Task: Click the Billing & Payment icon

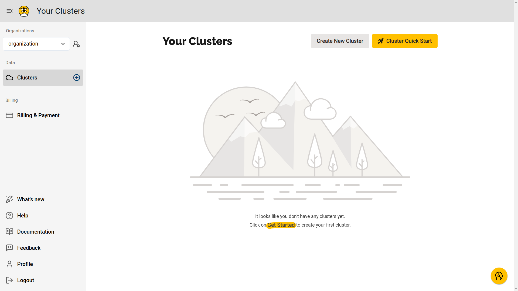Action: click(9, 115)
